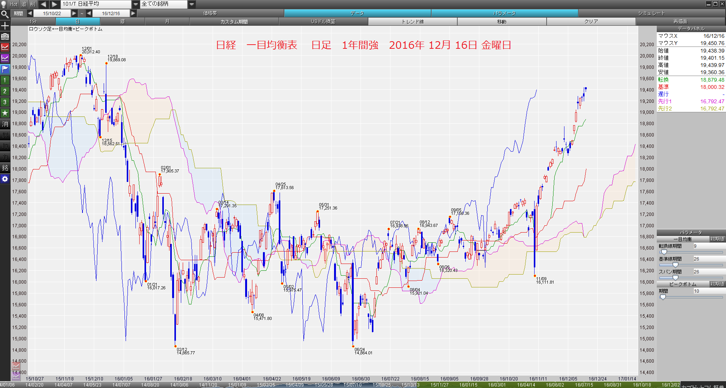
Task: Take a chart snapshot with camera icon
Action: pos(5,37)
